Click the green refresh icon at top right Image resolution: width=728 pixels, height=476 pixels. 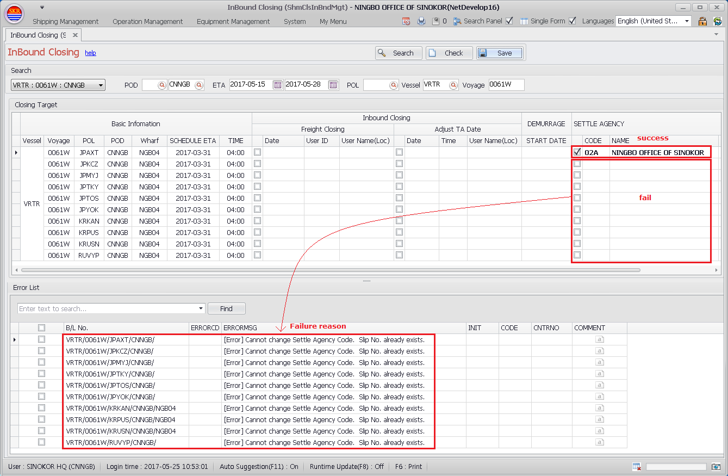tap(718, 21)
